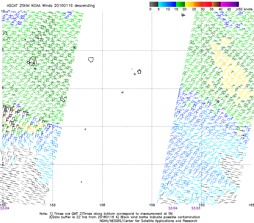The image size is (254, 223).
Task: Click the gray 0-5 knots color swatch
Action: click(154, 4)
